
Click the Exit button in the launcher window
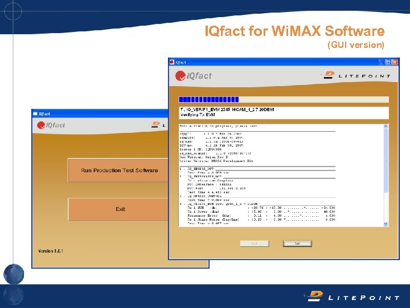tap(118, 209)
